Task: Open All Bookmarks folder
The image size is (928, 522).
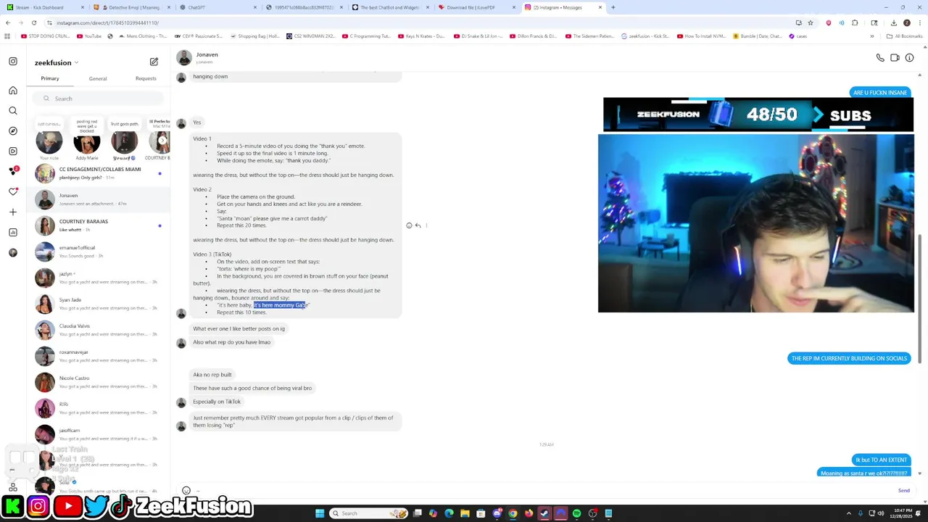Action: [x=903, y=36]
